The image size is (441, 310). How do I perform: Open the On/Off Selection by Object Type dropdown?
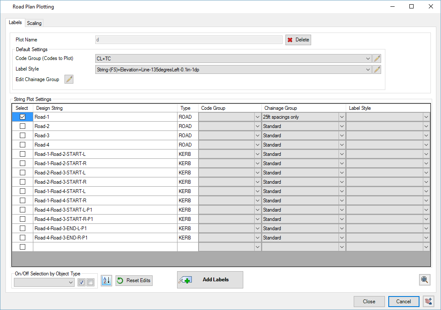pyautogui.click(x=44, y=283)
